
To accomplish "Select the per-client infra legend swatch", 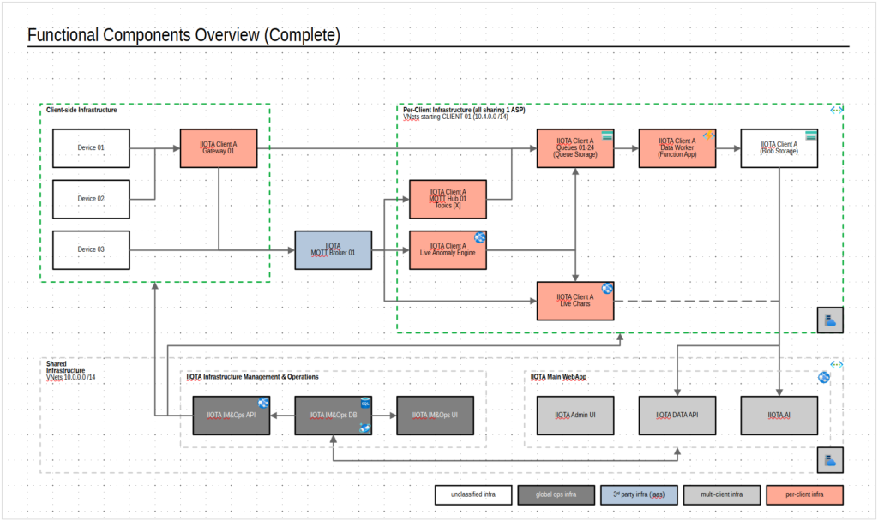I will pos(804,494).
